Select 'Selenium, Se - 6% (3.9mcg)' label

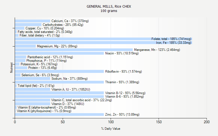pos(40,75)
